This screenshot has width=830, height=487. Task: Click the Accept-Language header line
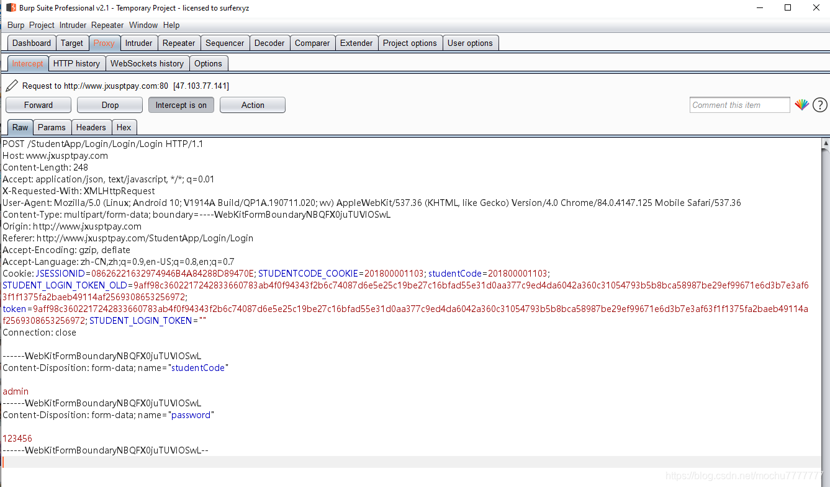pos(119,262)
